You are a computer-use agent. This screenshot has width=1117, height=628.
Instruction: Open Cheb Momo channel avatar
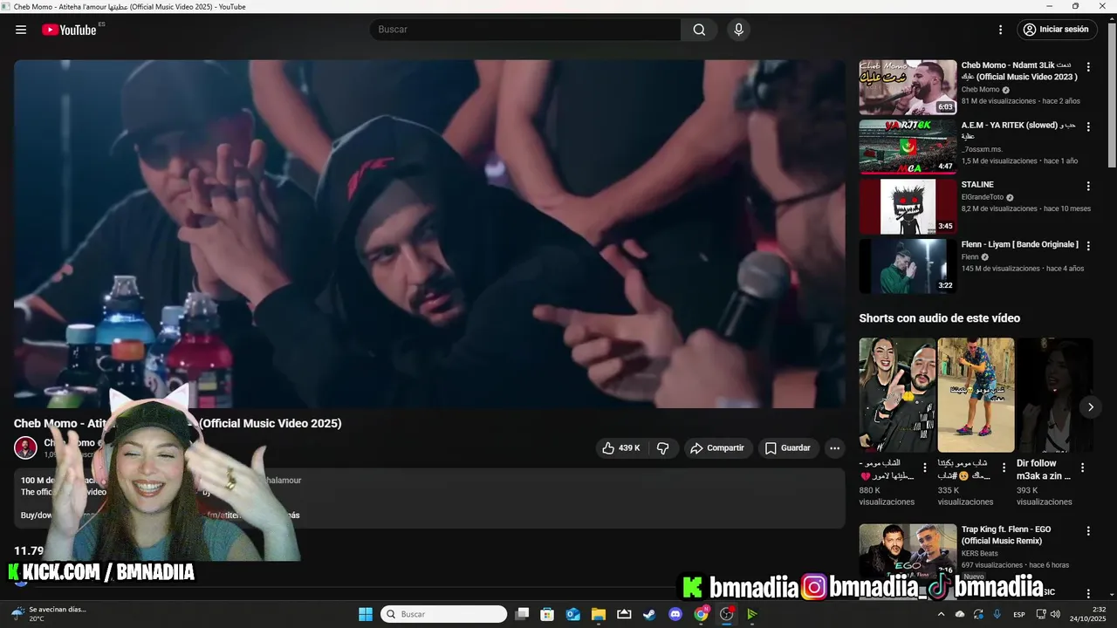tap(25, 448)
